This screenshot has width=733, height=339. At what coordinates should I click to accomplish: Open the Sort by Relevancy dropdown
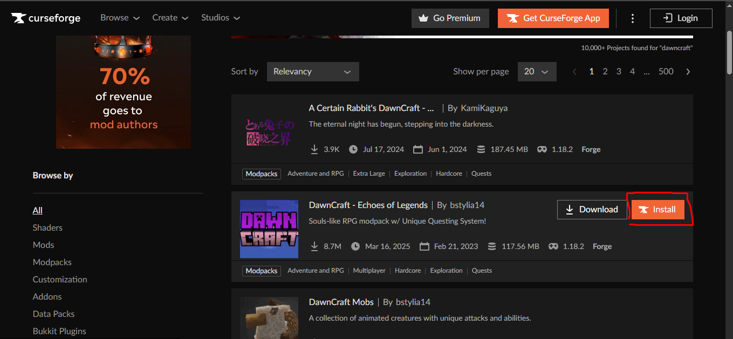point(313,72)
